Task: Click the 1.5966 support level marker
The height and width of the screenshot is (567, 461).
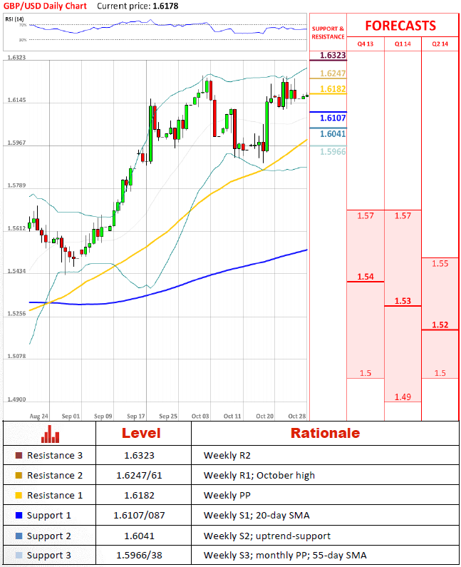Action: (333, 151)
